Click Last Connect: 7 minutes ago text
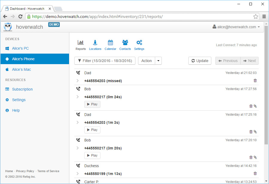The height and width of the screenshot is (184, 269). [236, 45]
